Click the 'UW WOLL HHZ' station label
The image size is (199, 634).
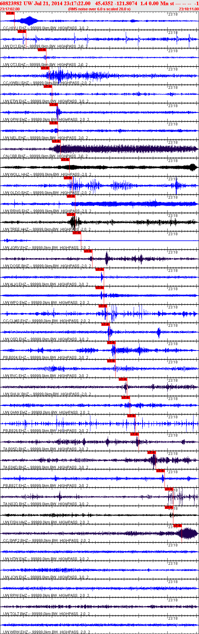click(16, 175)
